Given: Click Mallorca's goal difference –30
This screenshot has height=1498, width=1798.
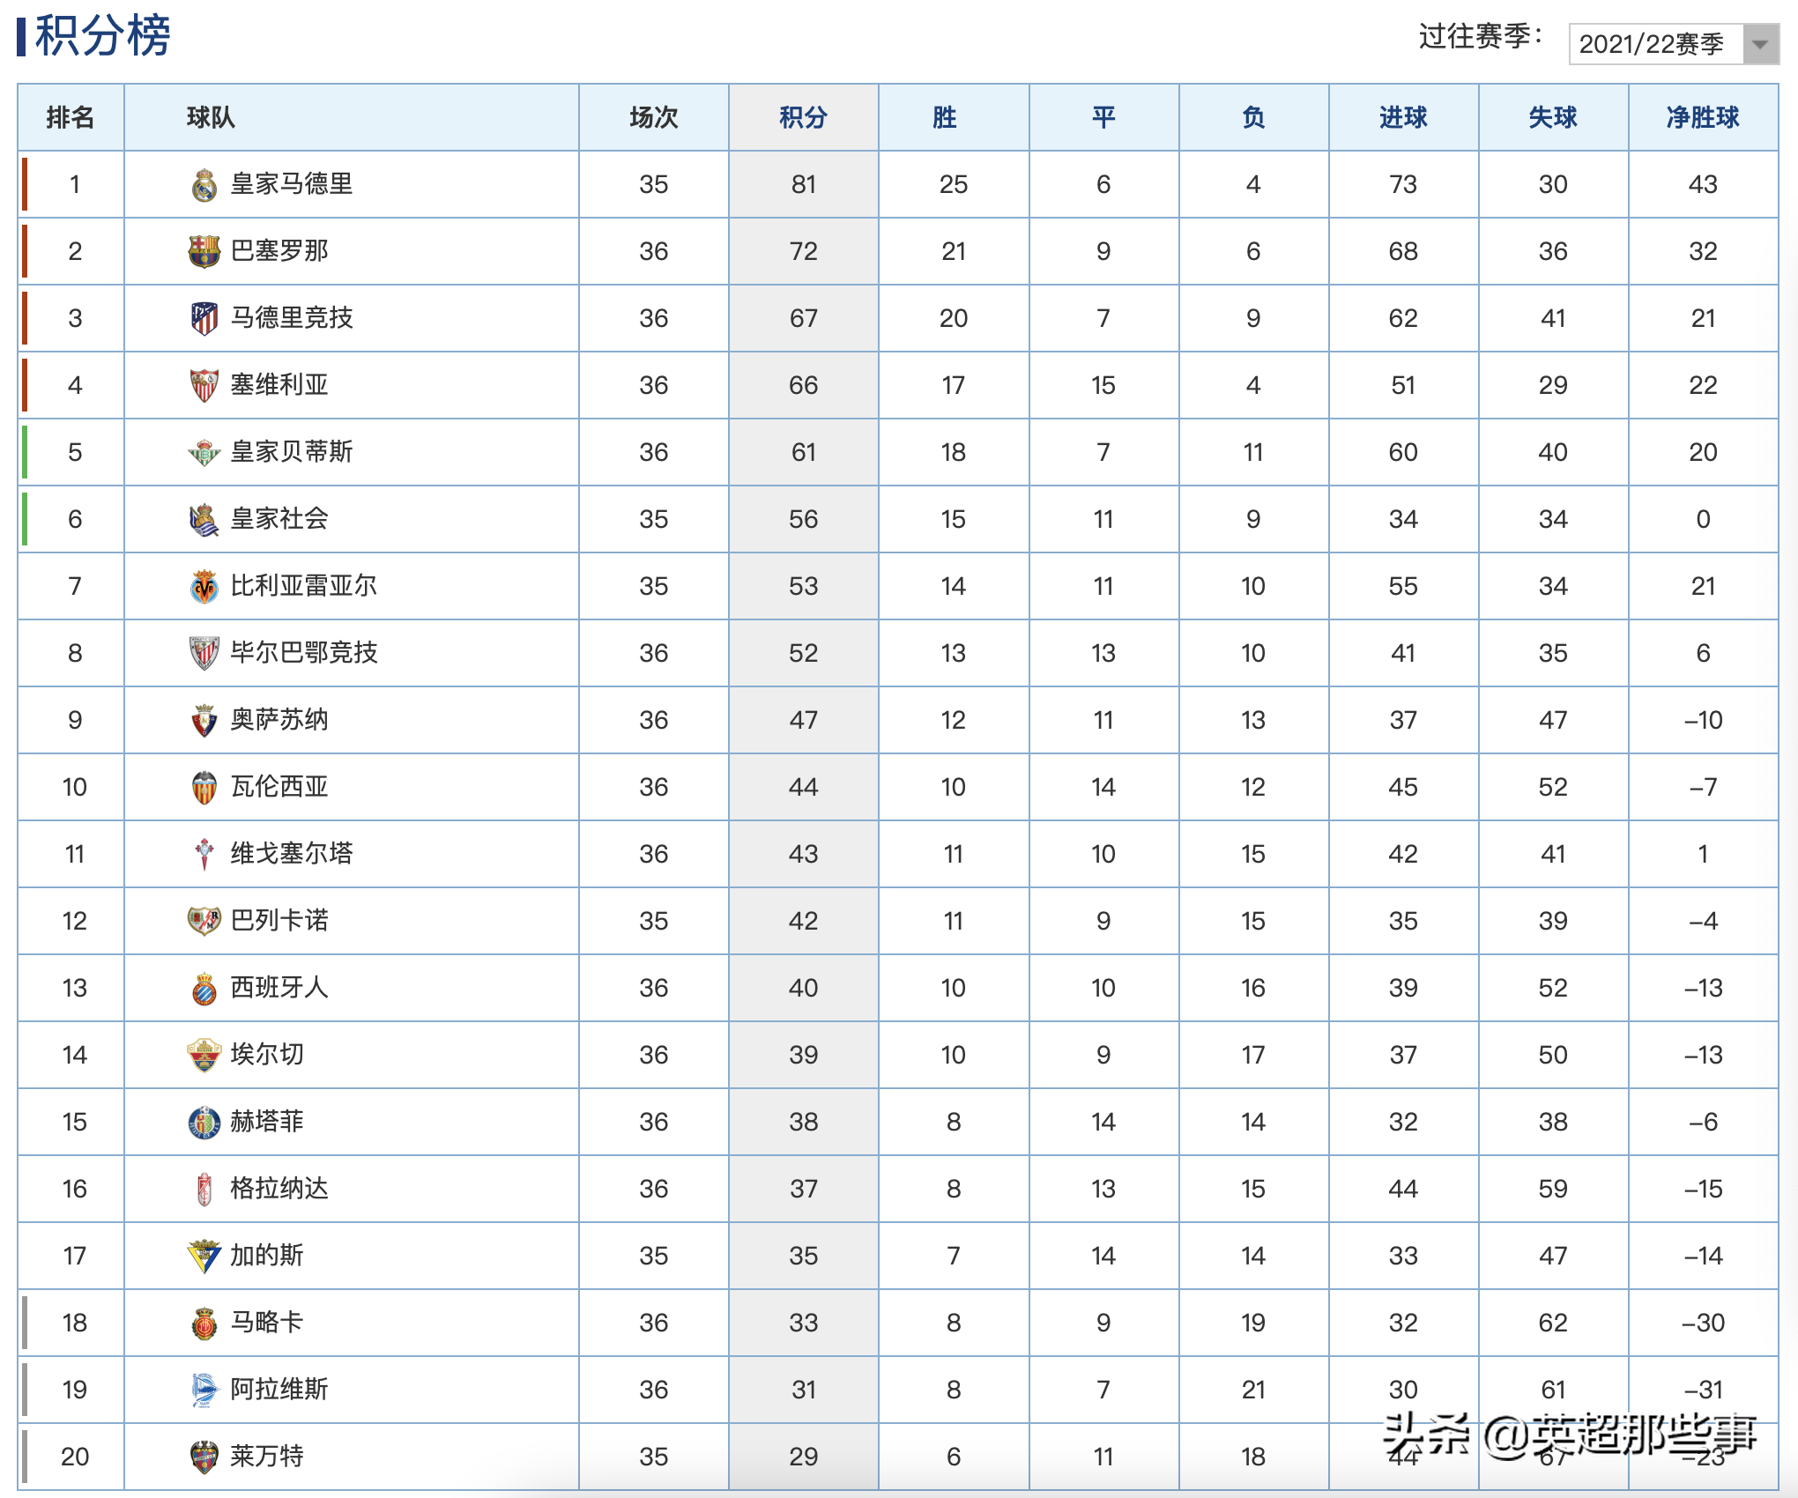Looking at the screenshot, I should 1703,1324.
